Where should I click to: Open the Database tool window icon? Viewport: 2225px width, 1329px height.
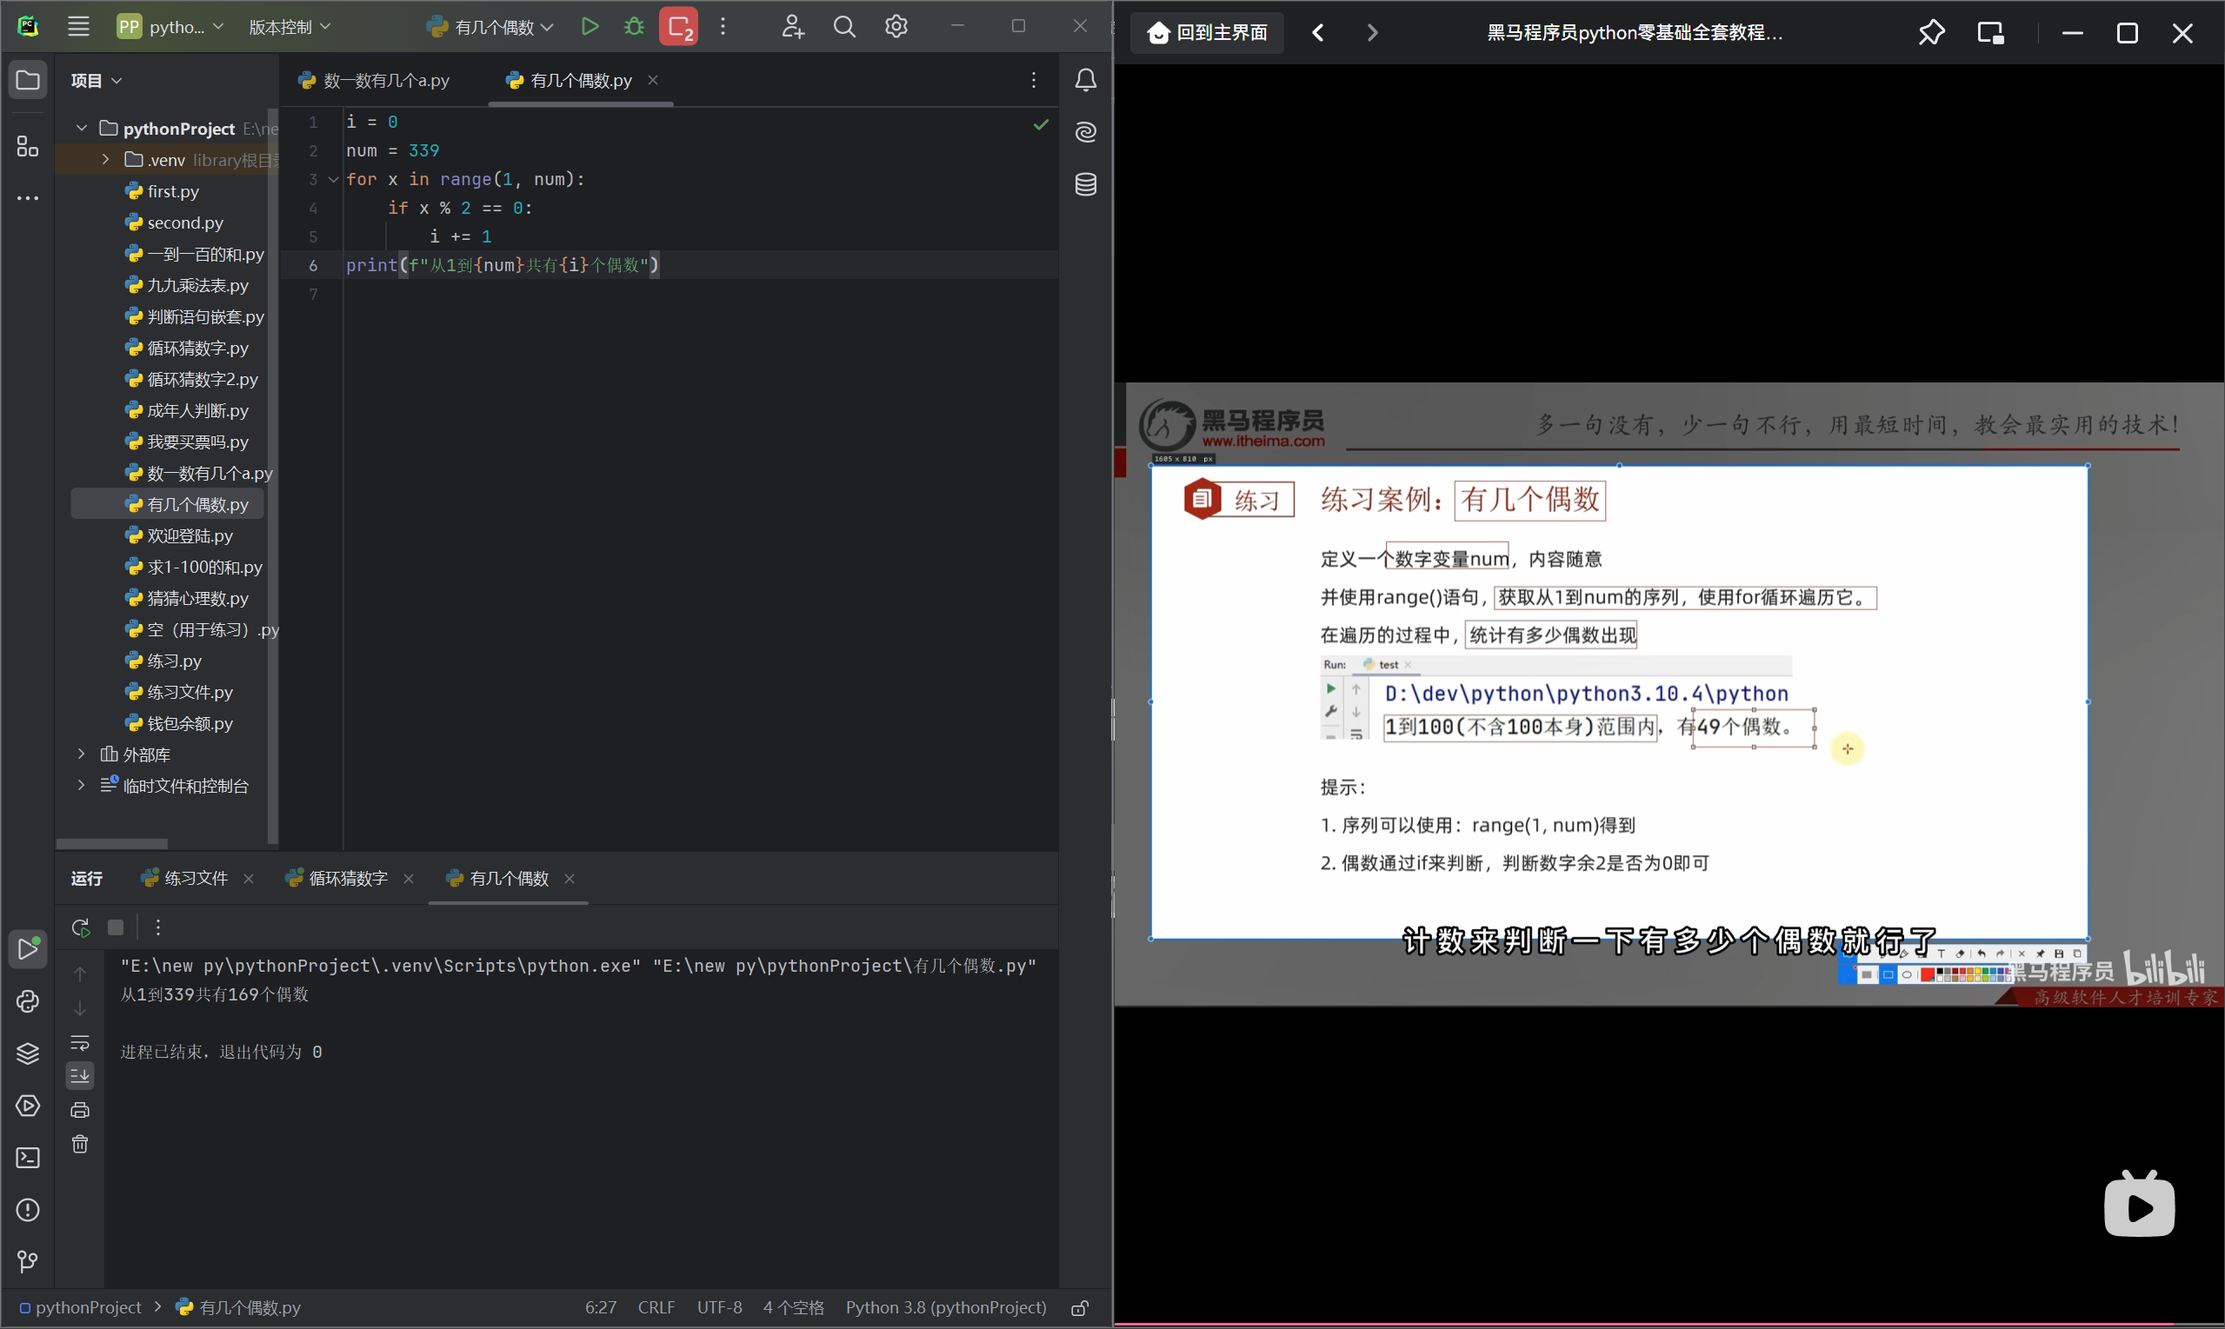[1086, 184]
